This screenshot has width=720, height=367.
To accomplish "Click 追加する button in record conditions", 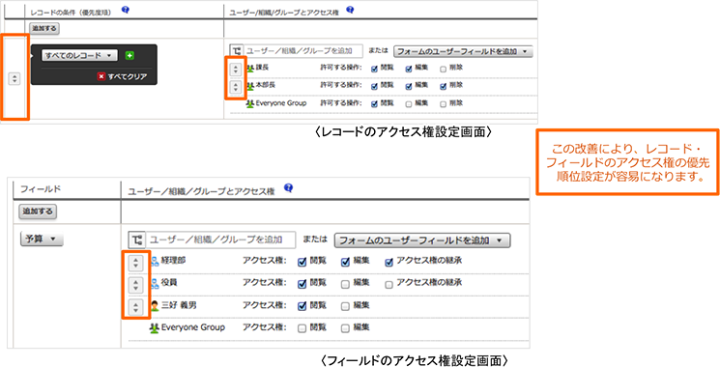I will click(44, 28).
